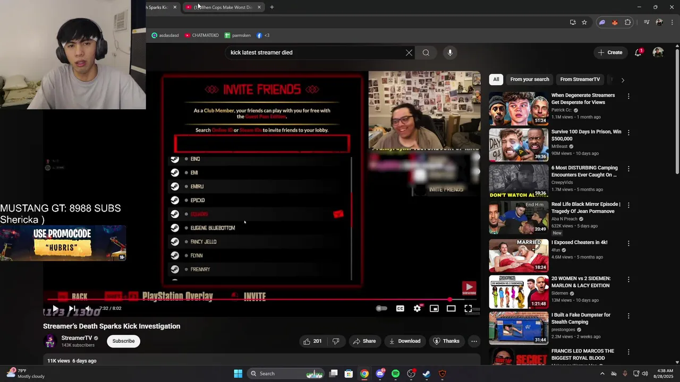
Task: Open YouTube account avatar menu
Action: pyautogui.click(x=658, y=53)
